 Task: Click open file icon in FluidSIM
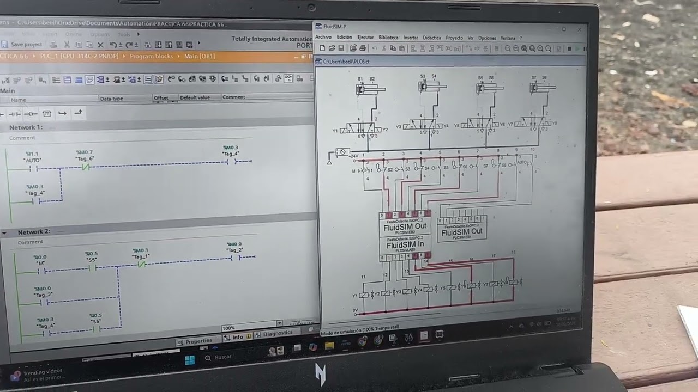click(332, 48)
